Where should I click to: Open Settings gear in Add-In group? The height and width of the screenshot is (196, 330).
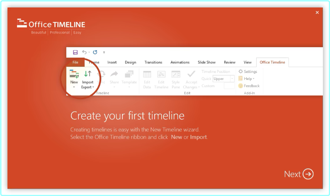240,72
